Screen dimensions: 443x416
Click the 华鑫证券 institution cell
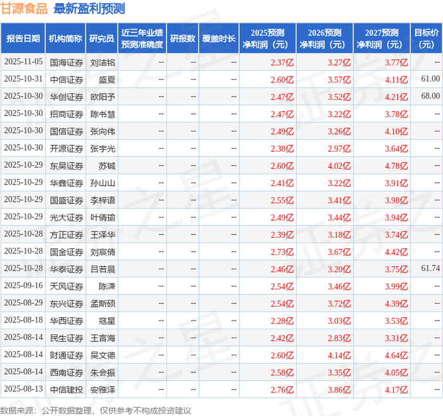tap(66, 183)
